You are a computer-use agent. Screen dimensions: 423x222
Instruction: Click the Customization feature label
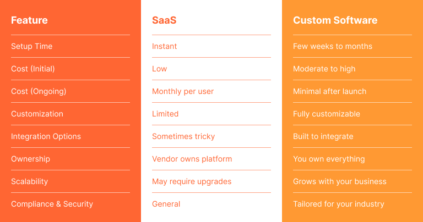point(37,114)
